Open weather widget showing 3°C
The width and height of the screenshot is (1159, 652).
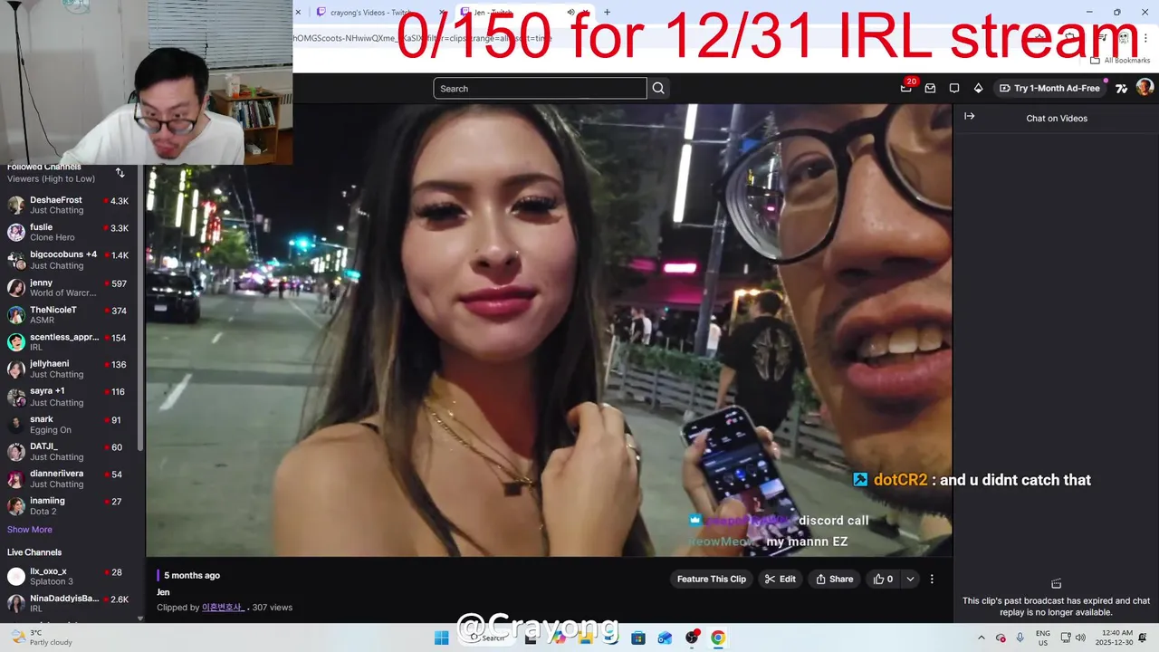tap(40, 638)
